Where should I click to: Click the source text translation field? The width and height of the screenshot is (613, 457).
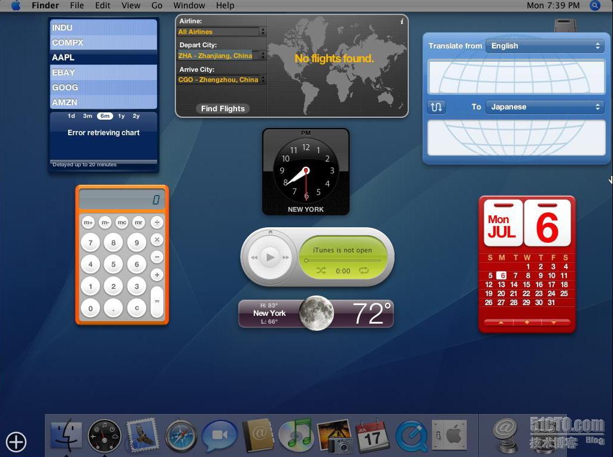pos(517,77)
